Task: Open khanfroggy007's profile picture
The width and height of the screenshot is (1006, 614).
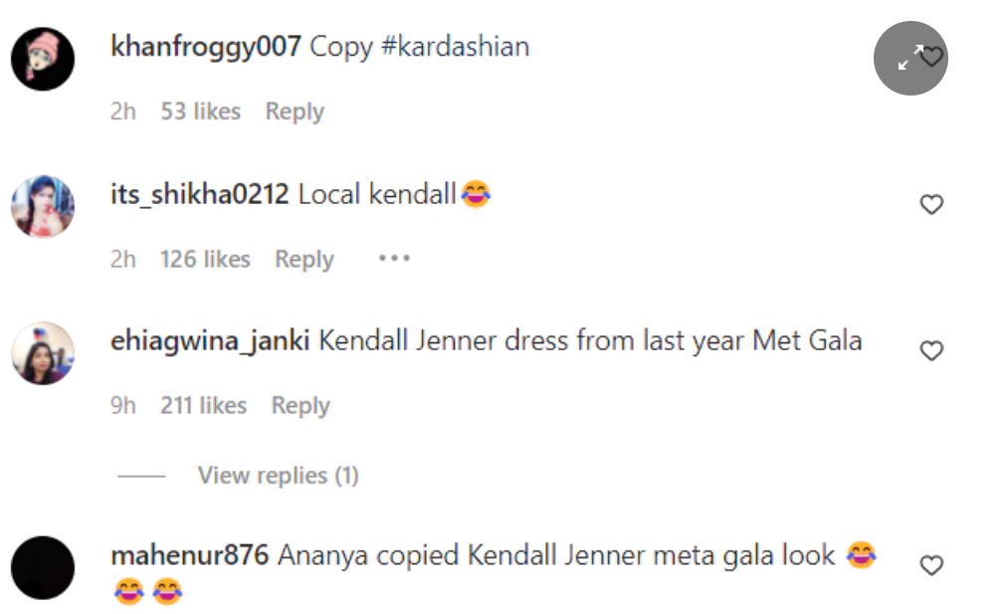Action: [x=43, y=59]
